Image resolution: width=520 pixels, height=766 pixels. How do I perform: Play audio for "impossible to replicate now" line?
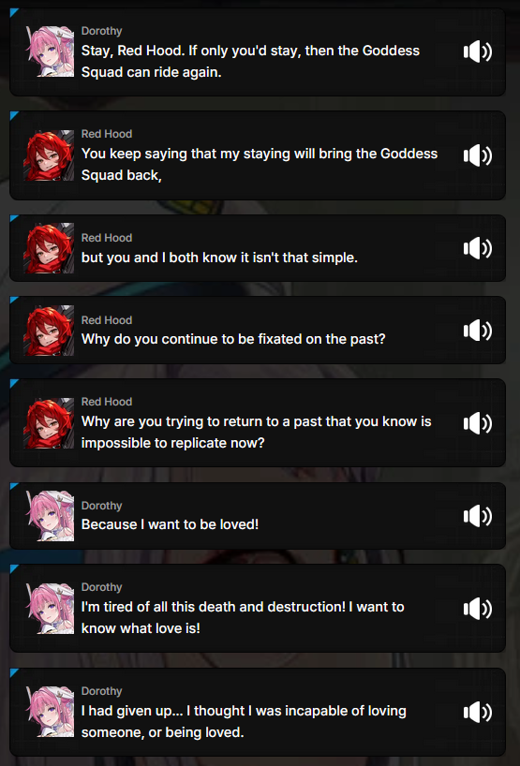[478, 423]
